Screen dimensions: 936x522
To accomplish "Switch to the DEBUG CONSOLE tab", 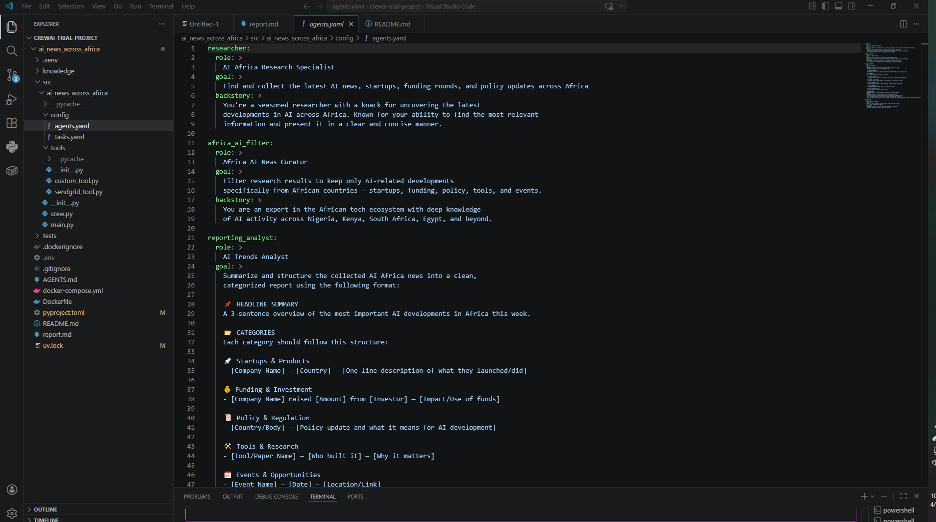I will point(276,497).
